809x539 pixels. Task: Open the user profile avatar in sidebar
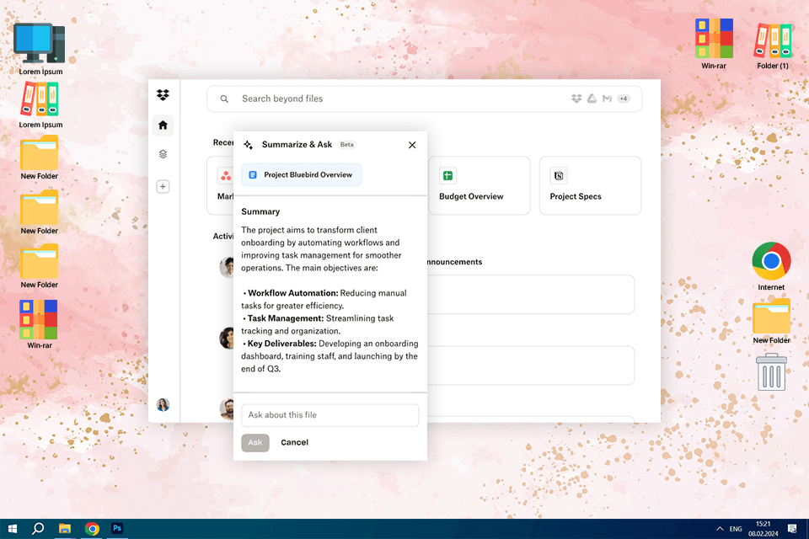(163, 405)
